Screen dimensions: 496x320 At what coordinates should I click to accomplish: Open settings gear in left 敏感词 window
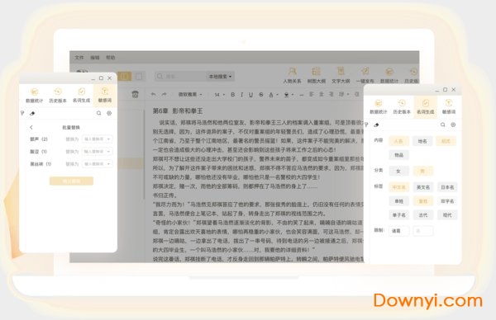coord(109,113)
